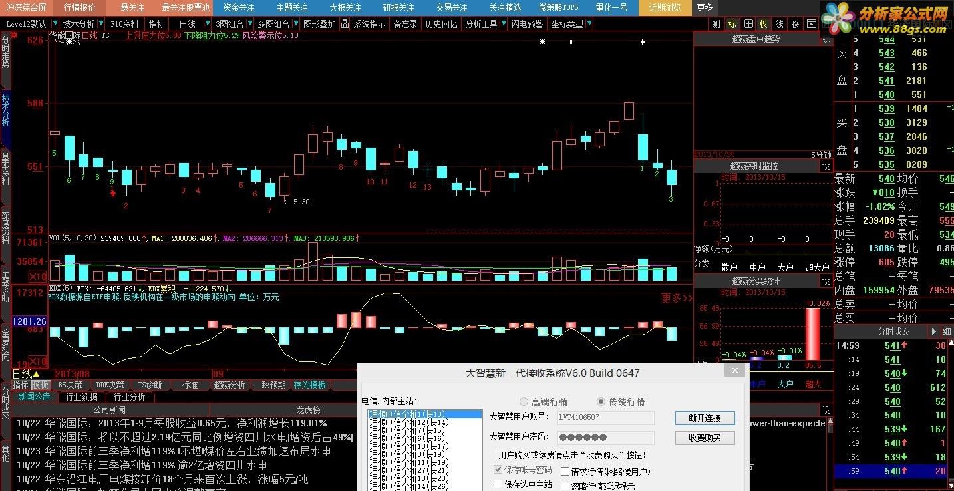Click the X10 volume scale button
This screenshot has height=491, width=954.
point(38,276)
